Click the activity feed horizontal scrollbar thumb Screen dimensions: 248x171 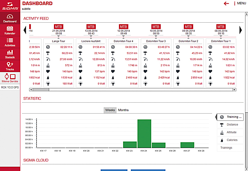tap(41, 90)
